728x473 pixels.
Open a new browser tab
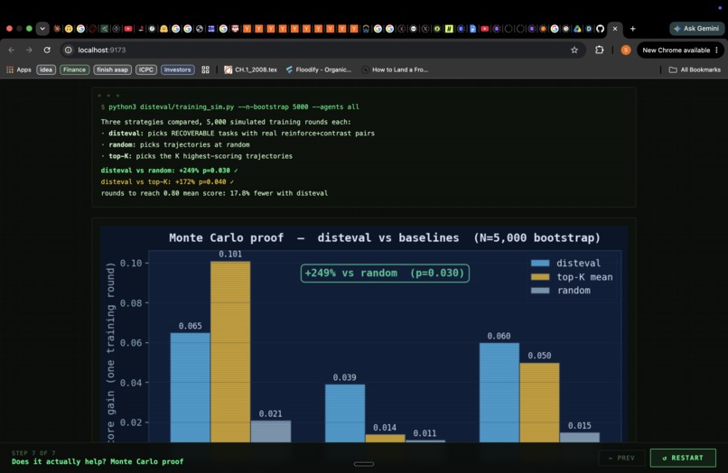click(x=632, y=28)
